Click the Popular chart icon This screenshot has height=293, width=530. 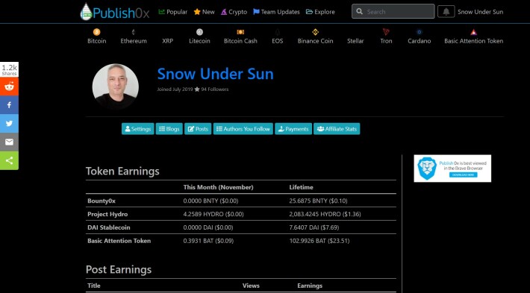pyautogui.click(x=161, y=12)
